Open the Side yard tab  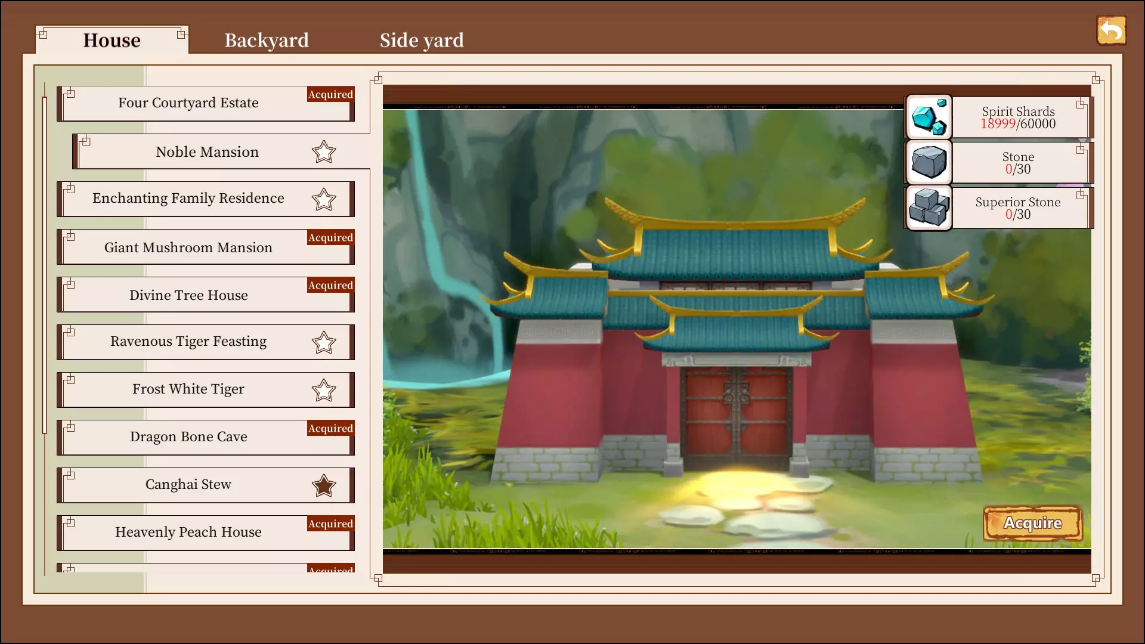pyautogui.click(x=422, y=41)
